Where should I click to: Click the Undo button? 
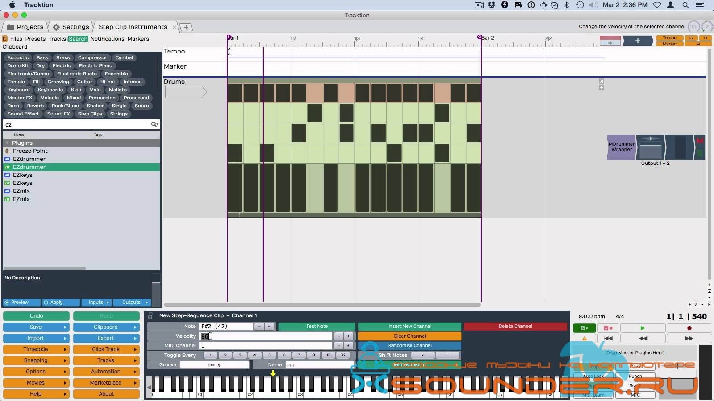pyautogui.click(x=36, y=316)
